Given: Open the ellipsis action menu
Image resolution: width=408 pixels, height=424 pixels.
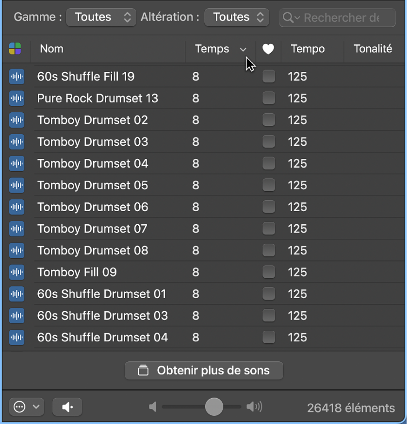Looking at the screenshot, I should 26,407.
